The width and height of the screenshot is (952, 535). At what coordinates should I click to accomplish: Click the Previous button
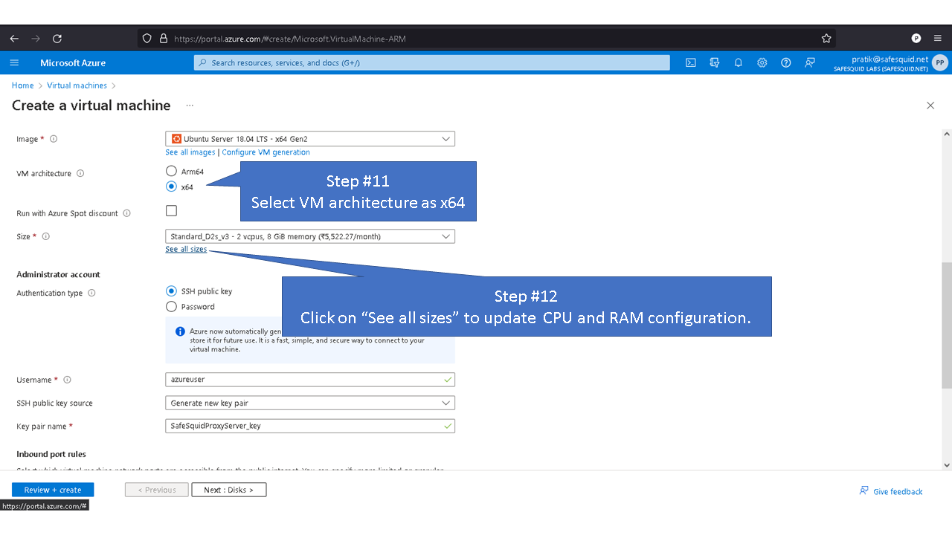pyautogui.click(x=155, y=490)
